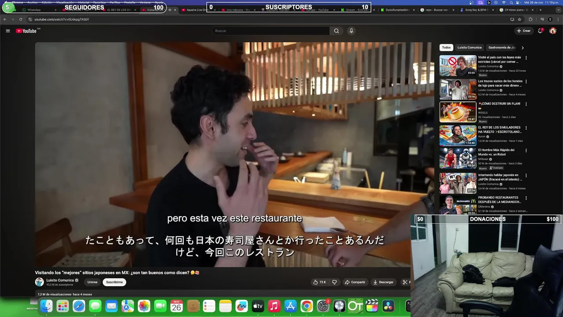Image resolution: width=563 pixels, height=317 pixels.
Task: Go back in Chrome history
Action: coord(5,19)
